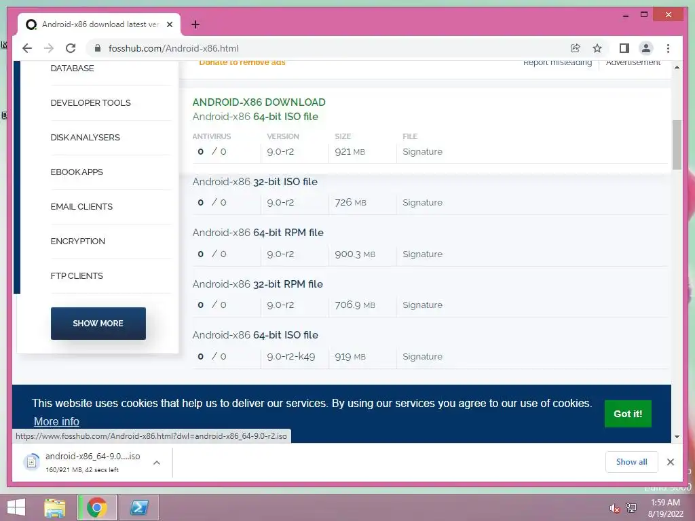Image resolution: width=695 pixels, height=521 pixels.
Task: Open the EBOOK APPS category
Action: (x=77, y=172)
